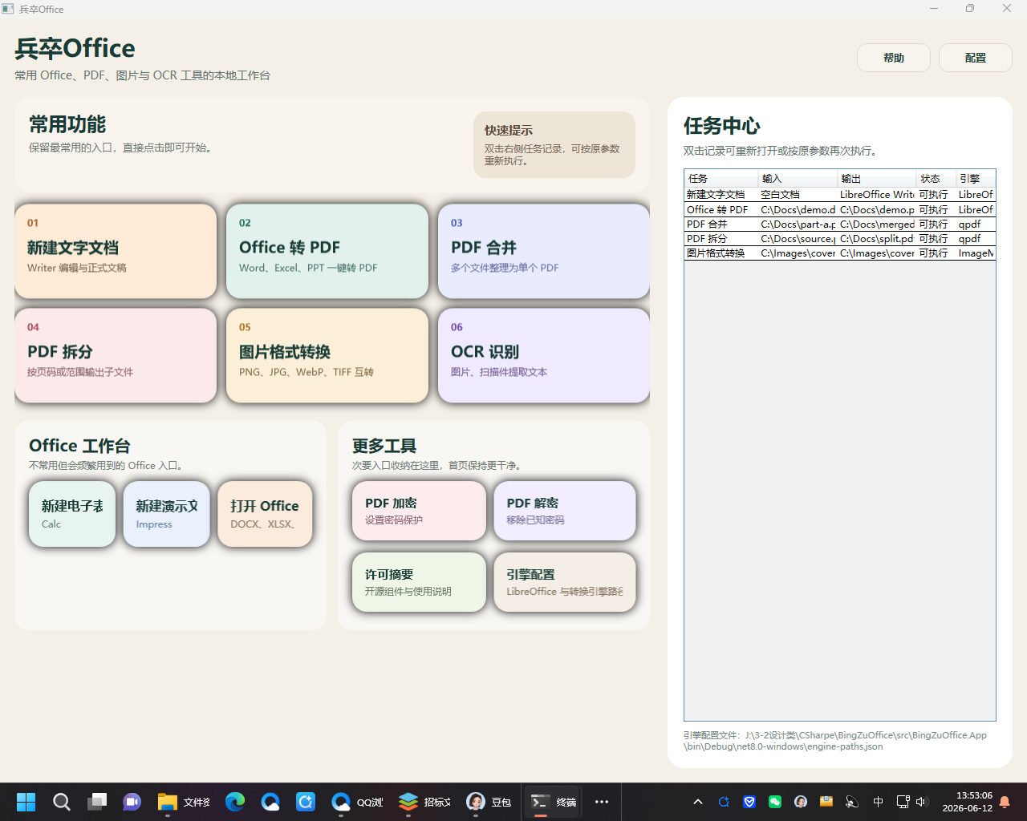Open the 配置 button

coord(976,58)
